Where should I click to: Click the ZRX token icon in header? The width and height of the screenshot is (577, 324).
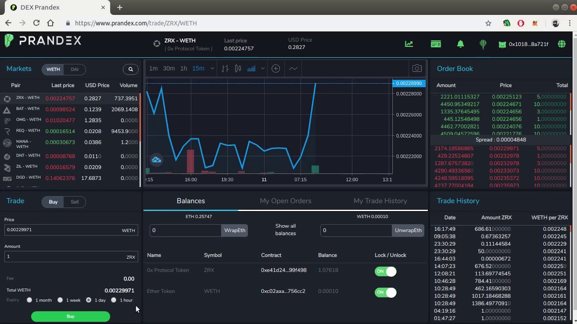(x=157, y=44)
